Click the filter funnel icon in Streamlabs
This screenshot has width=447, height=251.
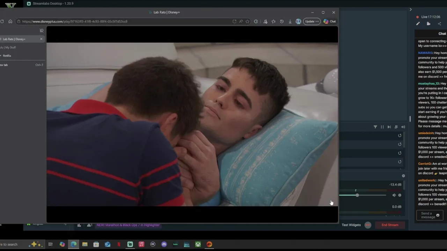[375, 127]
